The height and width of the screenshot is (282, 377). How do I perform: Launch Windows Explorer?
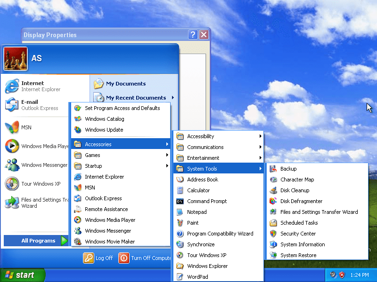[218, 266]
